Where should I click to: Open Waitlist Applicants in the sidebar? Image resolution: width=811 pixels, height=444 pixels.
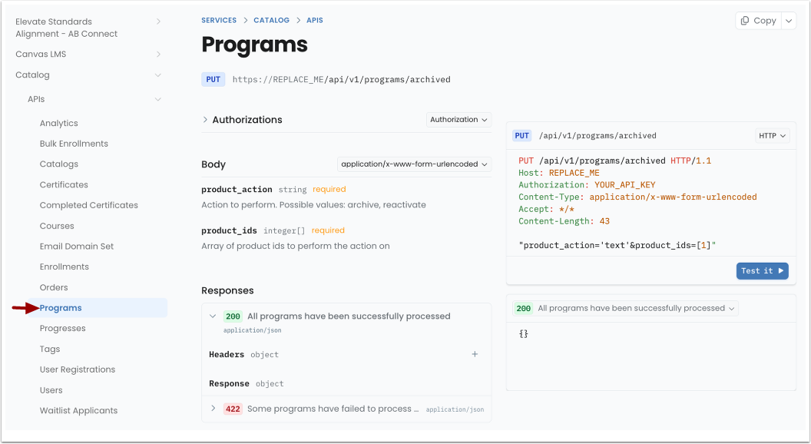pyautogui.click(x=78, y=411)
